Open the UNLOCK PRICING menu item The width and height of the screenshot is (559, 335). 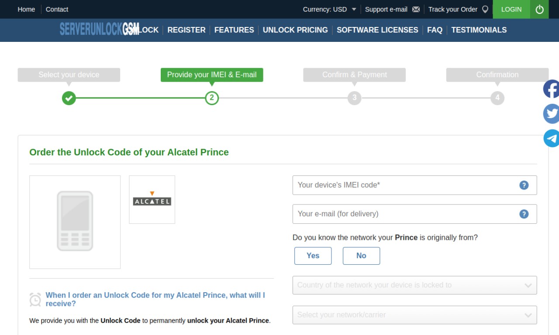[x=295, y=30]
